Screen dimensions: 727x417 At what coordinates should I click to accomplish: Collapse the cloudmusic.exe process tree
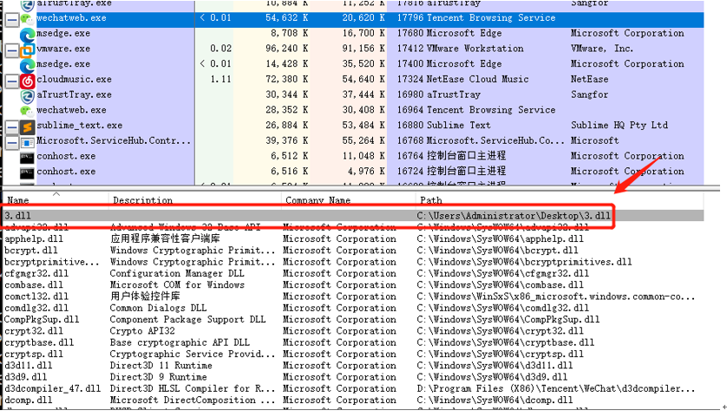click(x=12, y=81)
